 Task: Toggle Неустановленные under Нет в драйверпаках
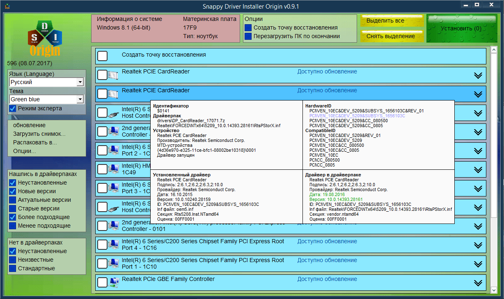click(x=12, y=251)
